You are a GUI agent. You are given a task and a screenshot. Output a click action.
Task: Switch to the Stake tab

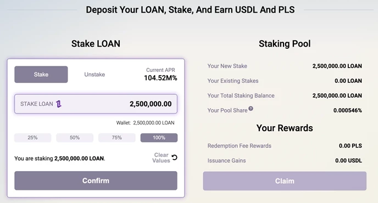point(41,75)
